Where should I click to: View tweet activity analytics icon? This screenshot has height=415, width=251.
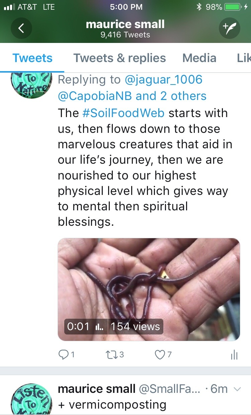coord(234,355)
